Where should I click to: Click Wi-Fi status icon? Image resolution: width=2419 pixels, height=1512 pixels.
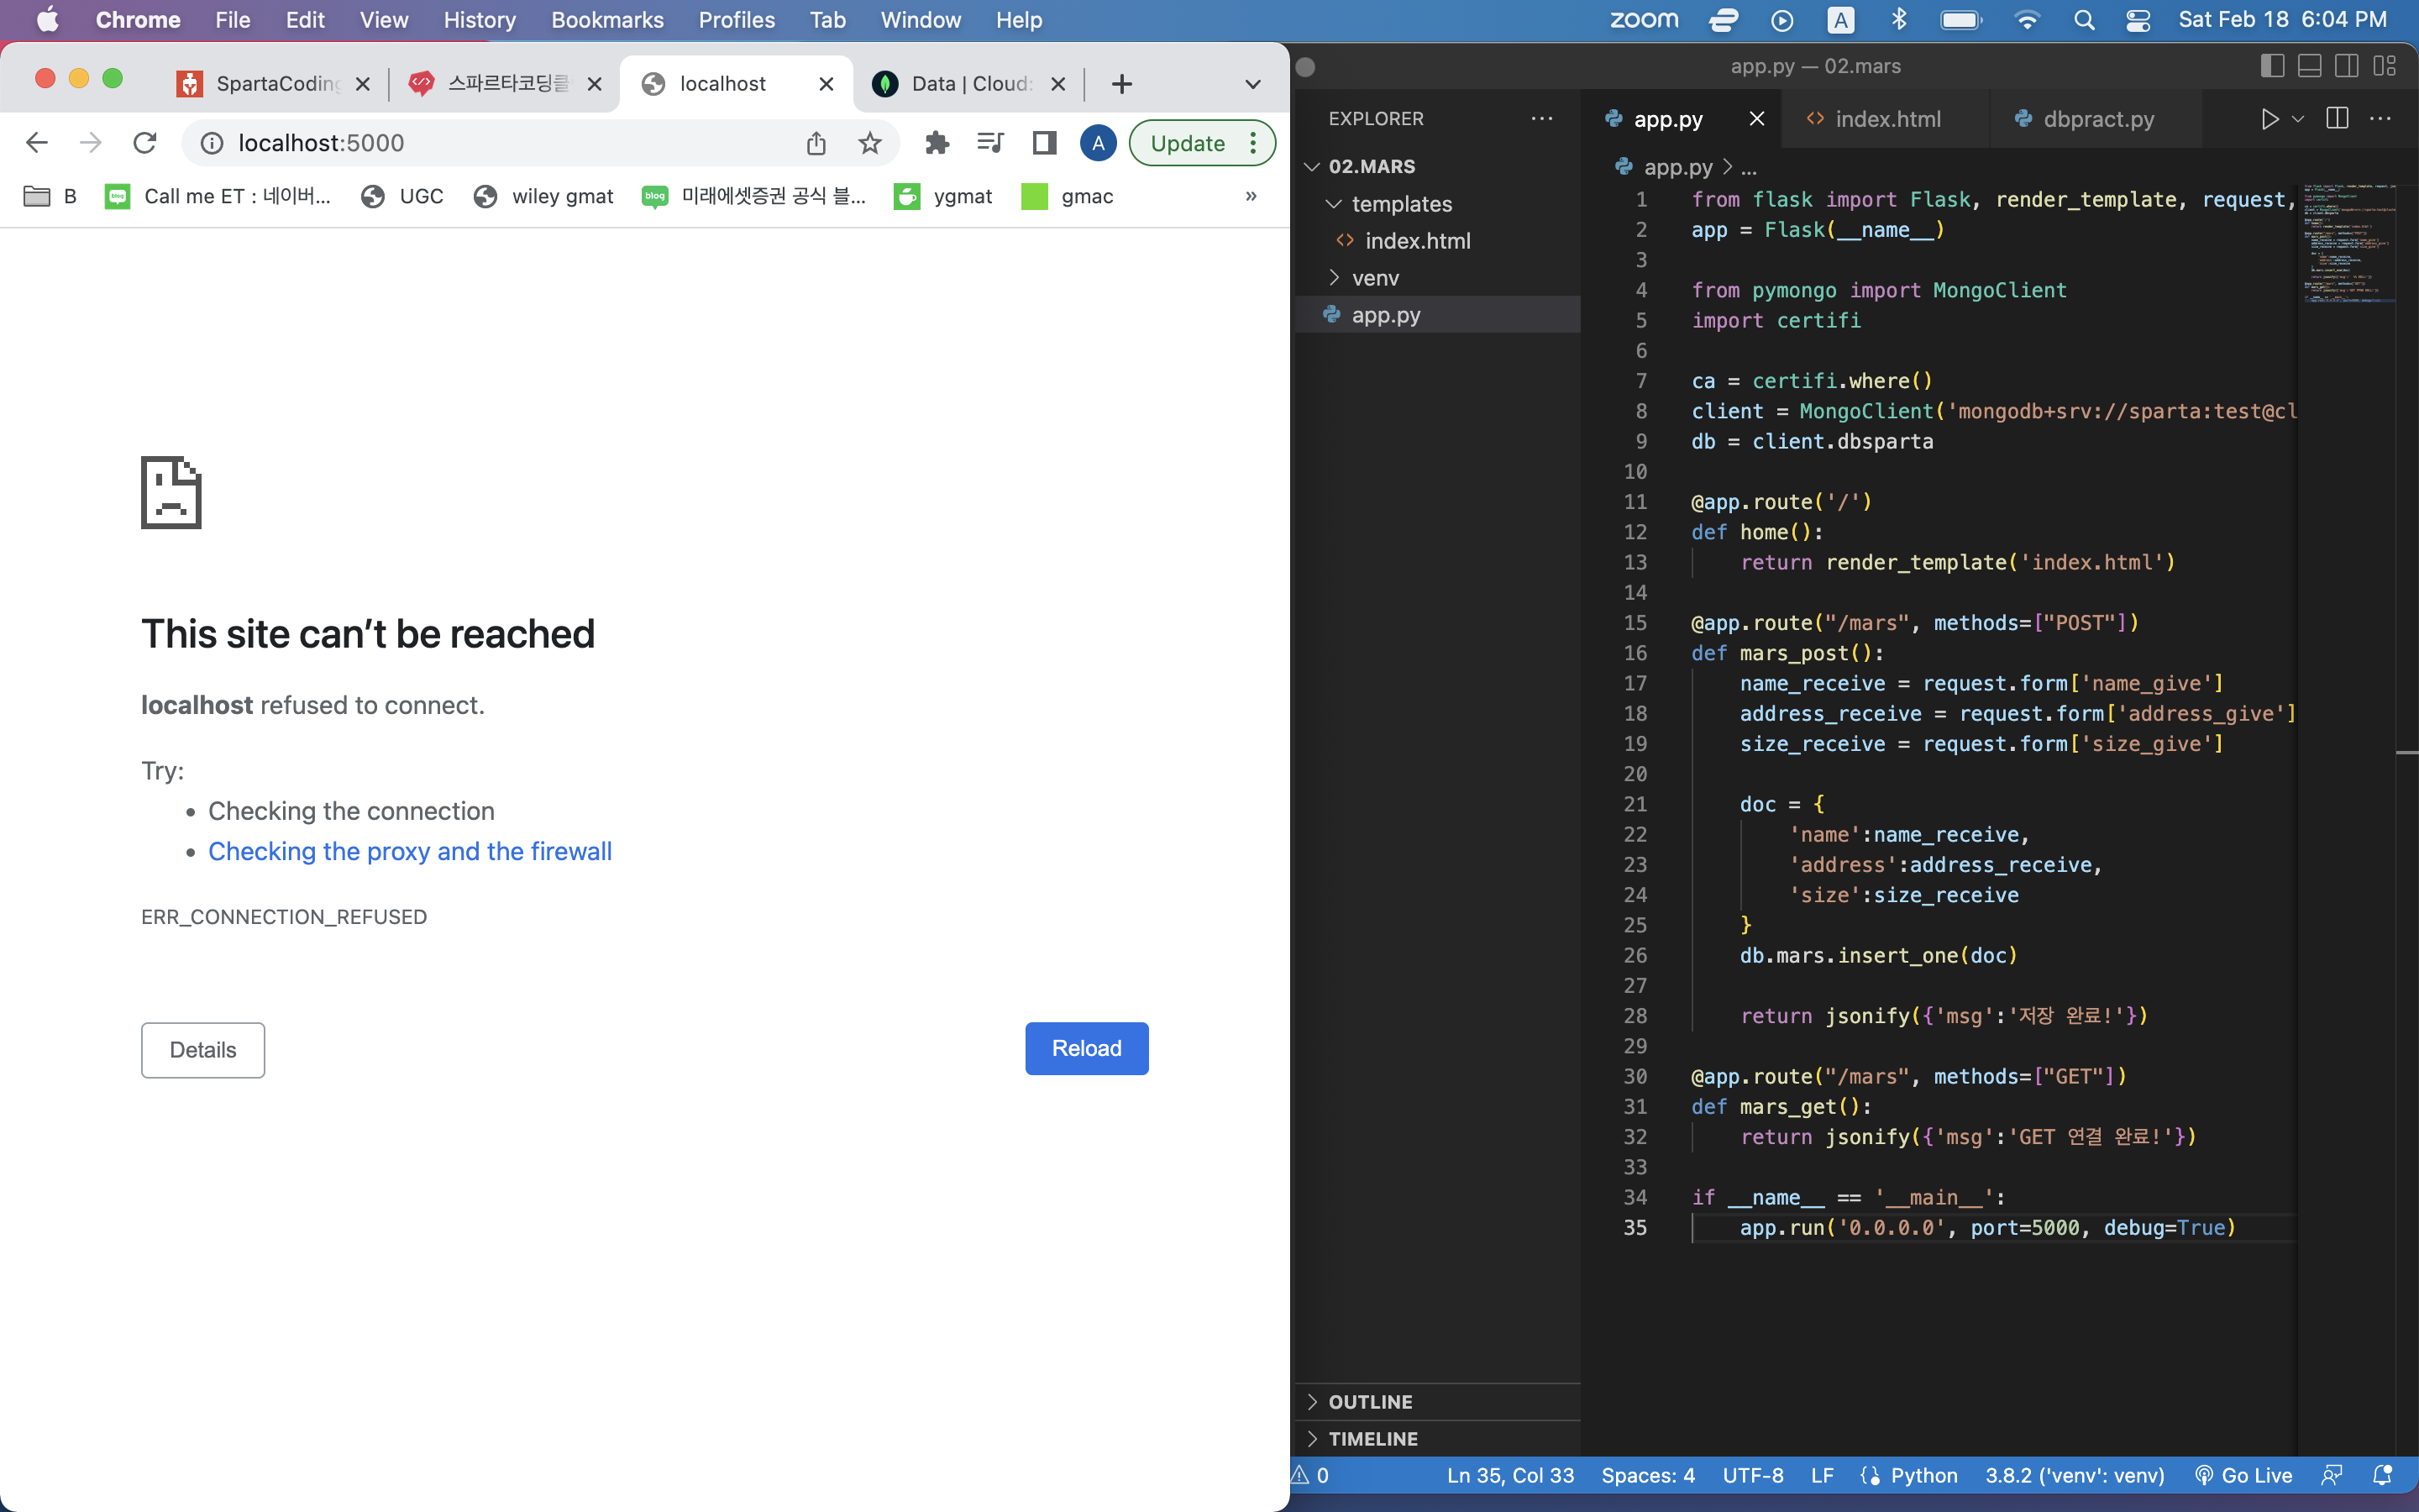(2027, 20)
